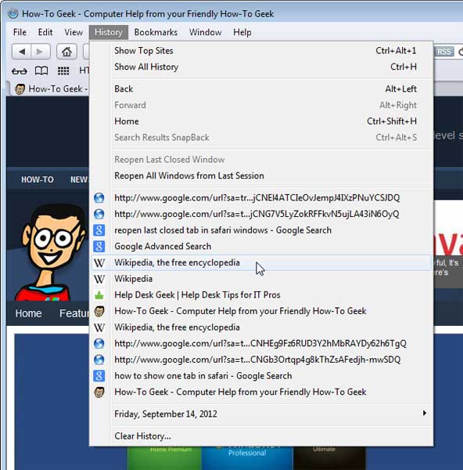Click the Home house icon in toolbar

click(66, 52)
